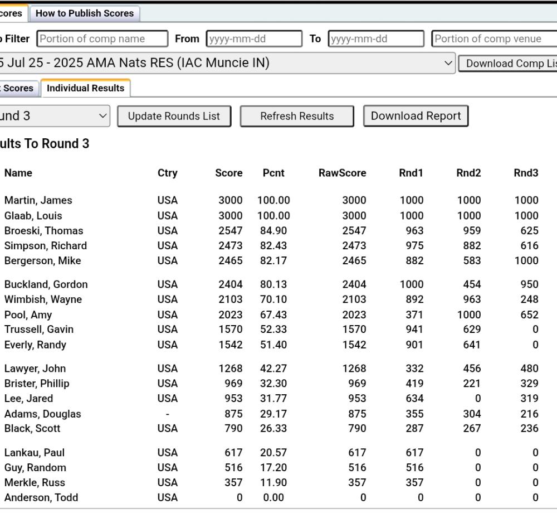Click the comp name filter field
The height and width of the screenshot is (513, 557).
[x=102, y=38]
